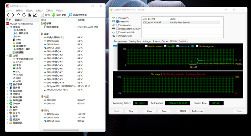The width and height of the screenshot is (251, 136).
Task: Refresh the AIDA64 sensor page
Action: pyautogui.click(x=24, y=15)
